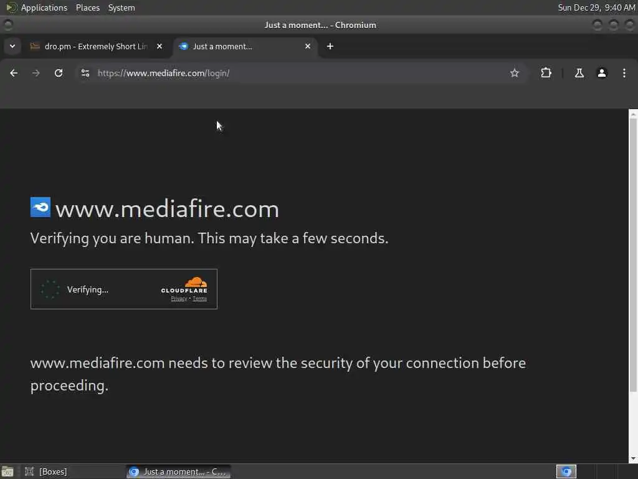Expand the tab search dropdown
The height and width of the screenshot is (479, 638).
12,46
